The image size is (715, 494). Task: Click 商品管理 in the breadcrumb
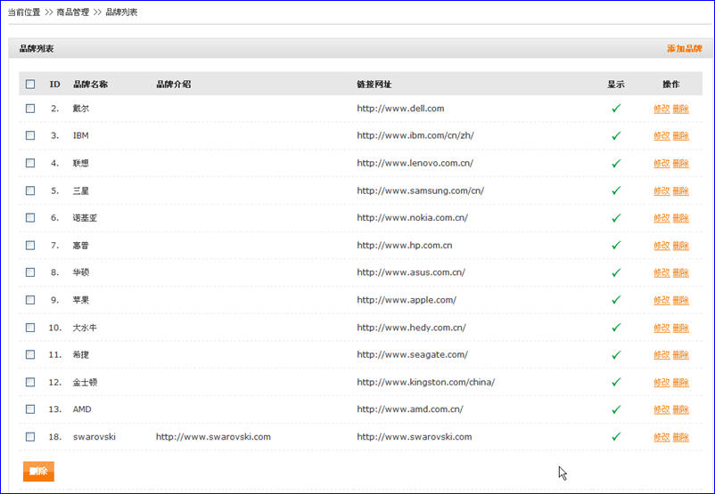click(72, 12)
